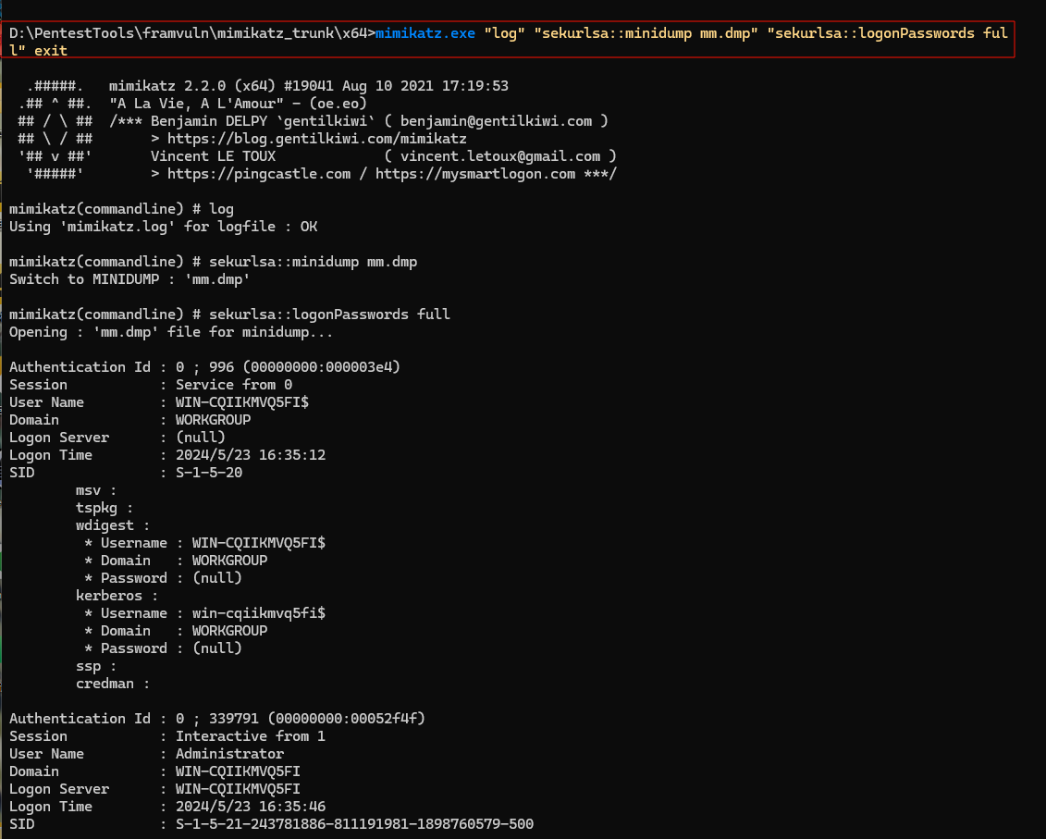Click the kerberos Password (null) line
This screenshot has height=839, width=1046.
pyautogui.click(x=163, y=648)
